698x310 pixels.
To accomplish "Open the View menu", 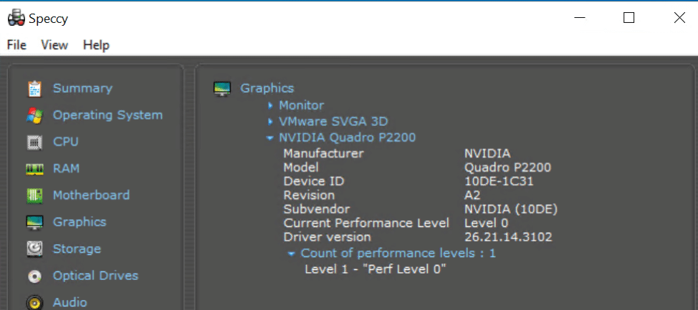I will (54, 45).
